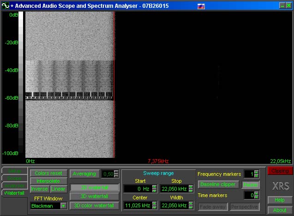Click the Colors reset button
The image size is (294, 216).
tap(48, 173)
